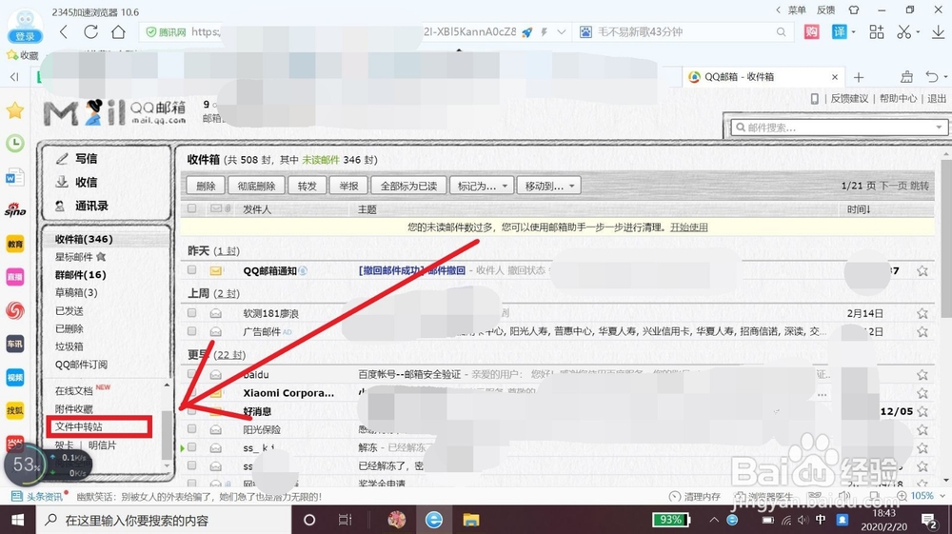Open the 收件箱(346) folder
This screenshot has width=952, height=534.
(84, 239)
